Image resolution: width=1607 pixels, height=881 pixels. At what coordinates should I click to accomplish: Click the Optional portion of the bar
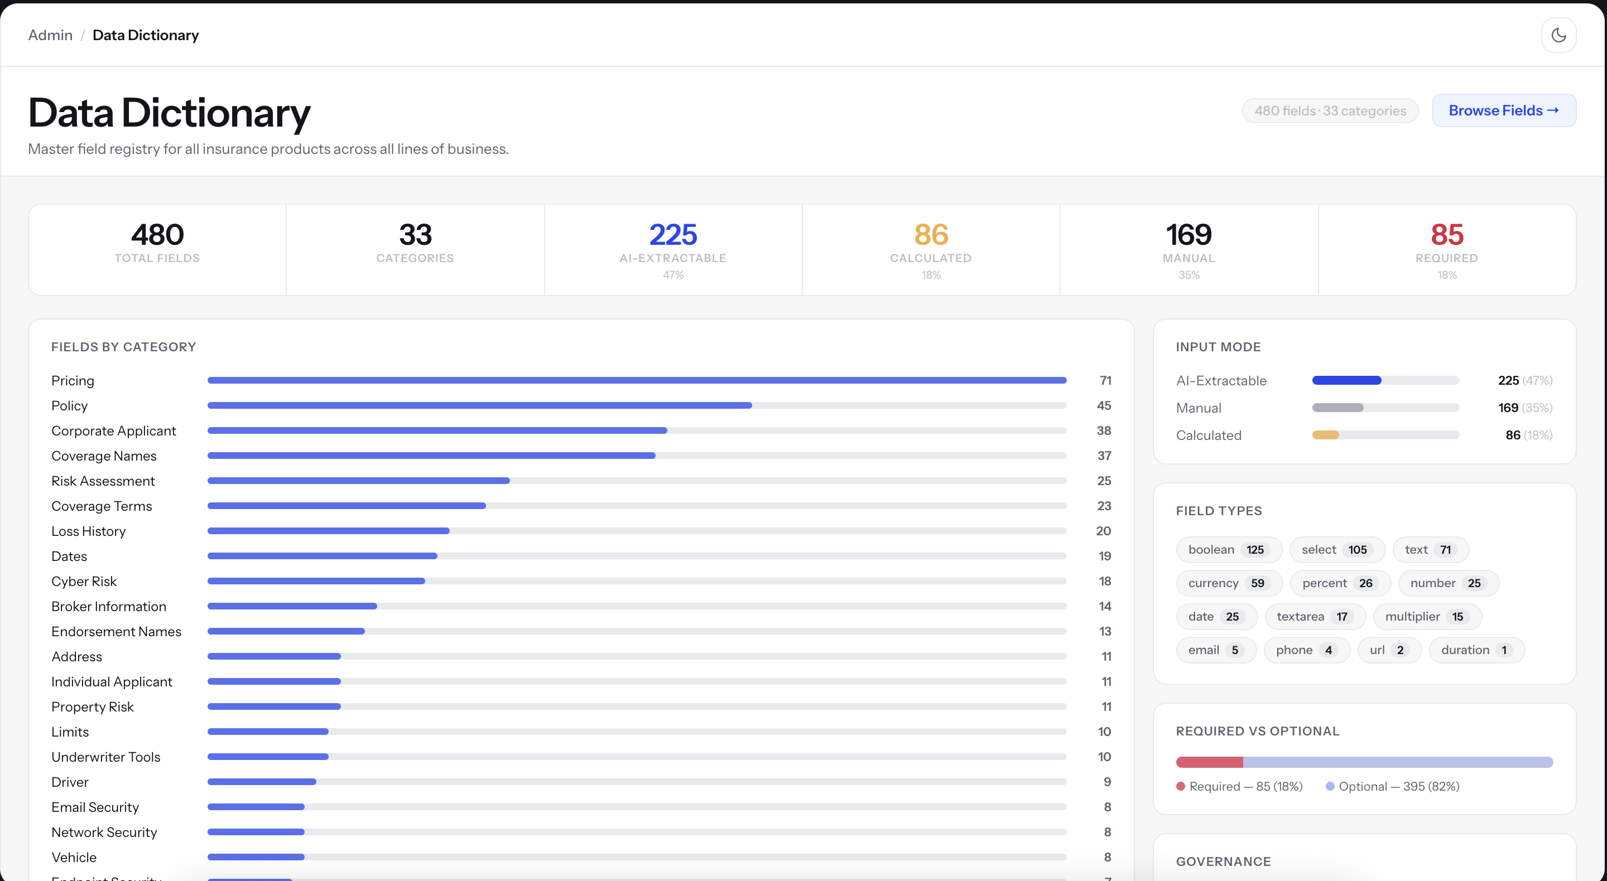[x=1398, y=762]
